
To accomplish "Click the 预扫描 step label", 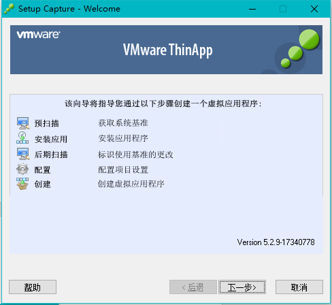I will click(46, 123).
